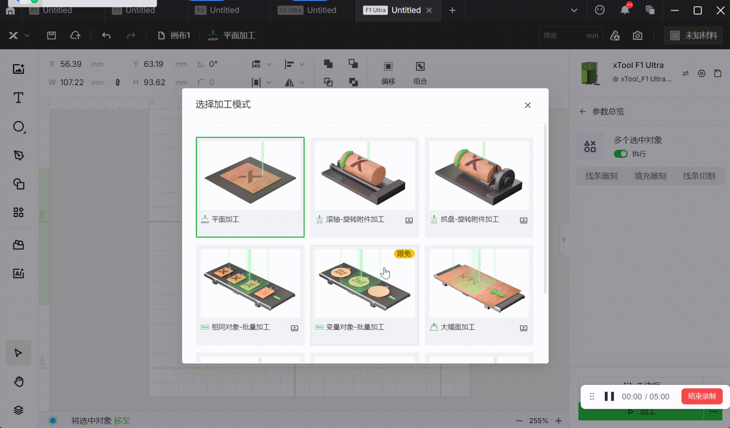Pause the screen recording

click(609, 397)
